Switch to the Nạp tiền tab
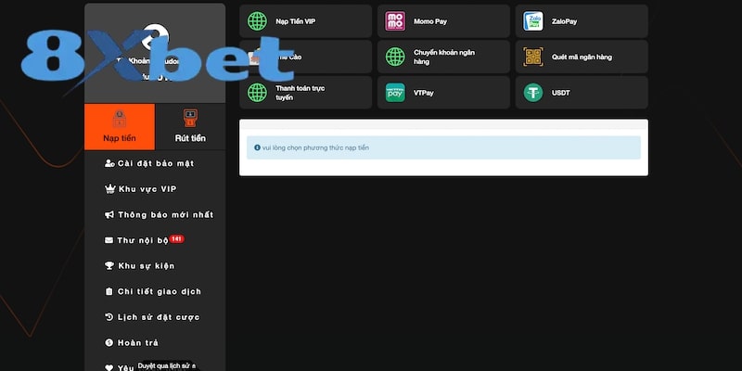The image size is (742, 371). [x=120, y=127]
